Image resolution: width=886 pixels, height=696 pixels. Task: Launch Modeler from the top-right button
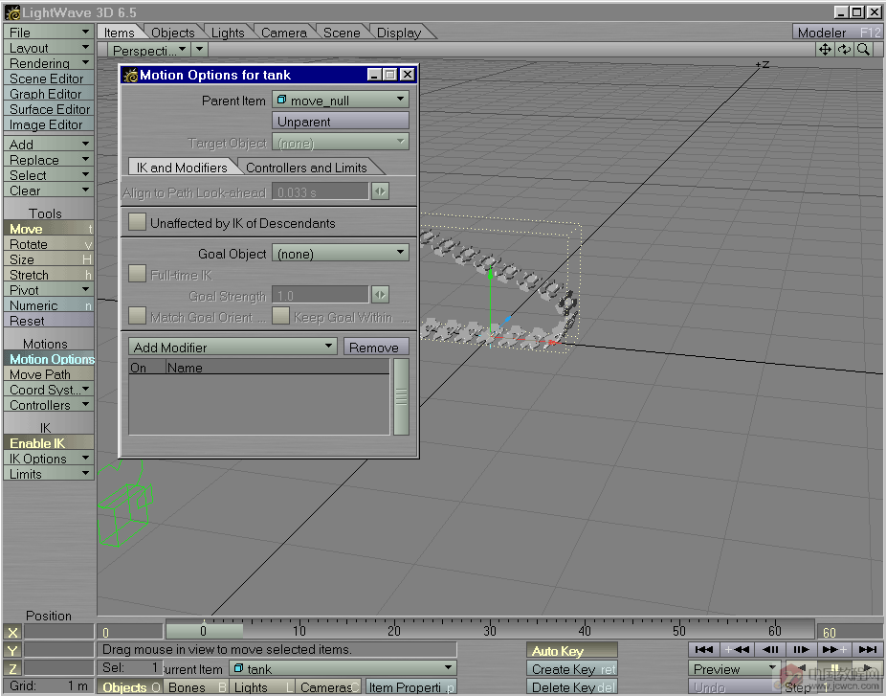[x=838, y=33]
